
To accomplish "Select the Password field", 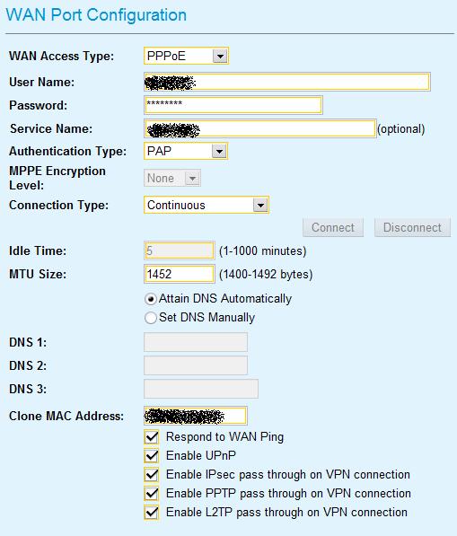I will (233, 105).
